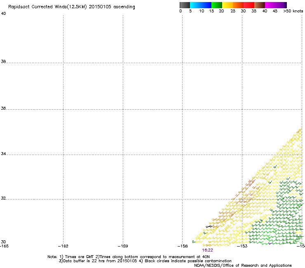This screenshot has width=305, height=268.
Task: Click the red 30-35 knots color swatch
Action: pos(249,5)
